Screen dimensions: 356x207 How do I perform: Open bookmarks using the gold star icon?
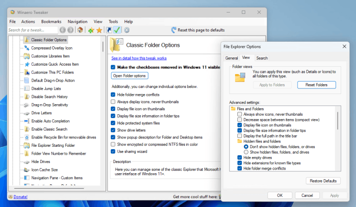point(99,30)
